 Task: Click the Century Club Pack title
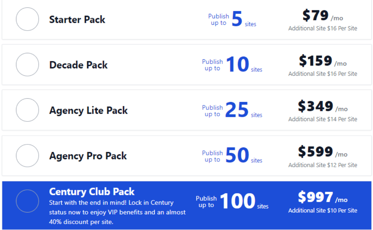pos(91,192)
